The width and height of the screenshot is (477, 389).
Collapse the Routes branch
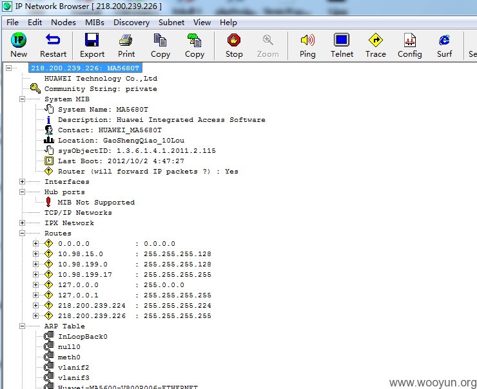point(22,233)
